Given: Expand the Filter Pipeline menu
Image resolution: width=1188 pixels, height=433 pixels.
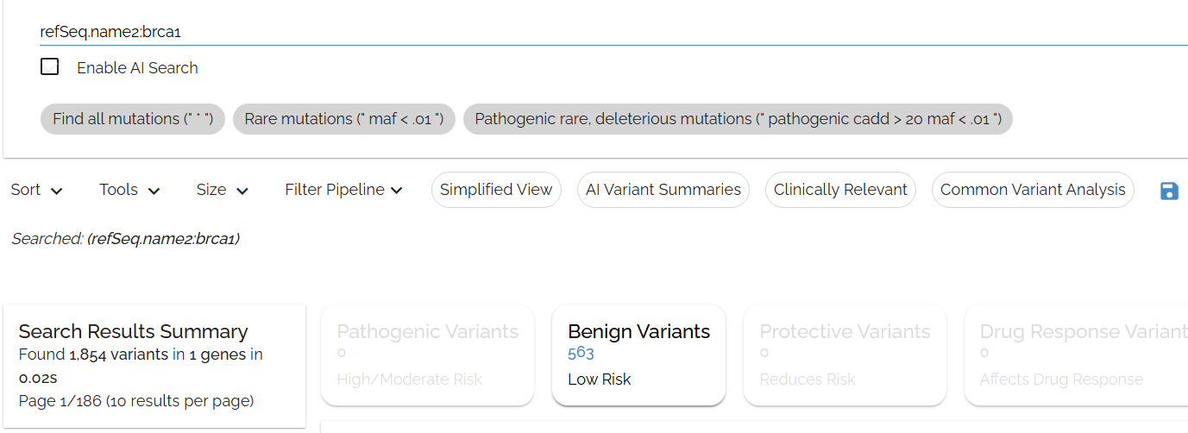Looking at the screenshot, I should pyautogui.click(x=343, y=190).
